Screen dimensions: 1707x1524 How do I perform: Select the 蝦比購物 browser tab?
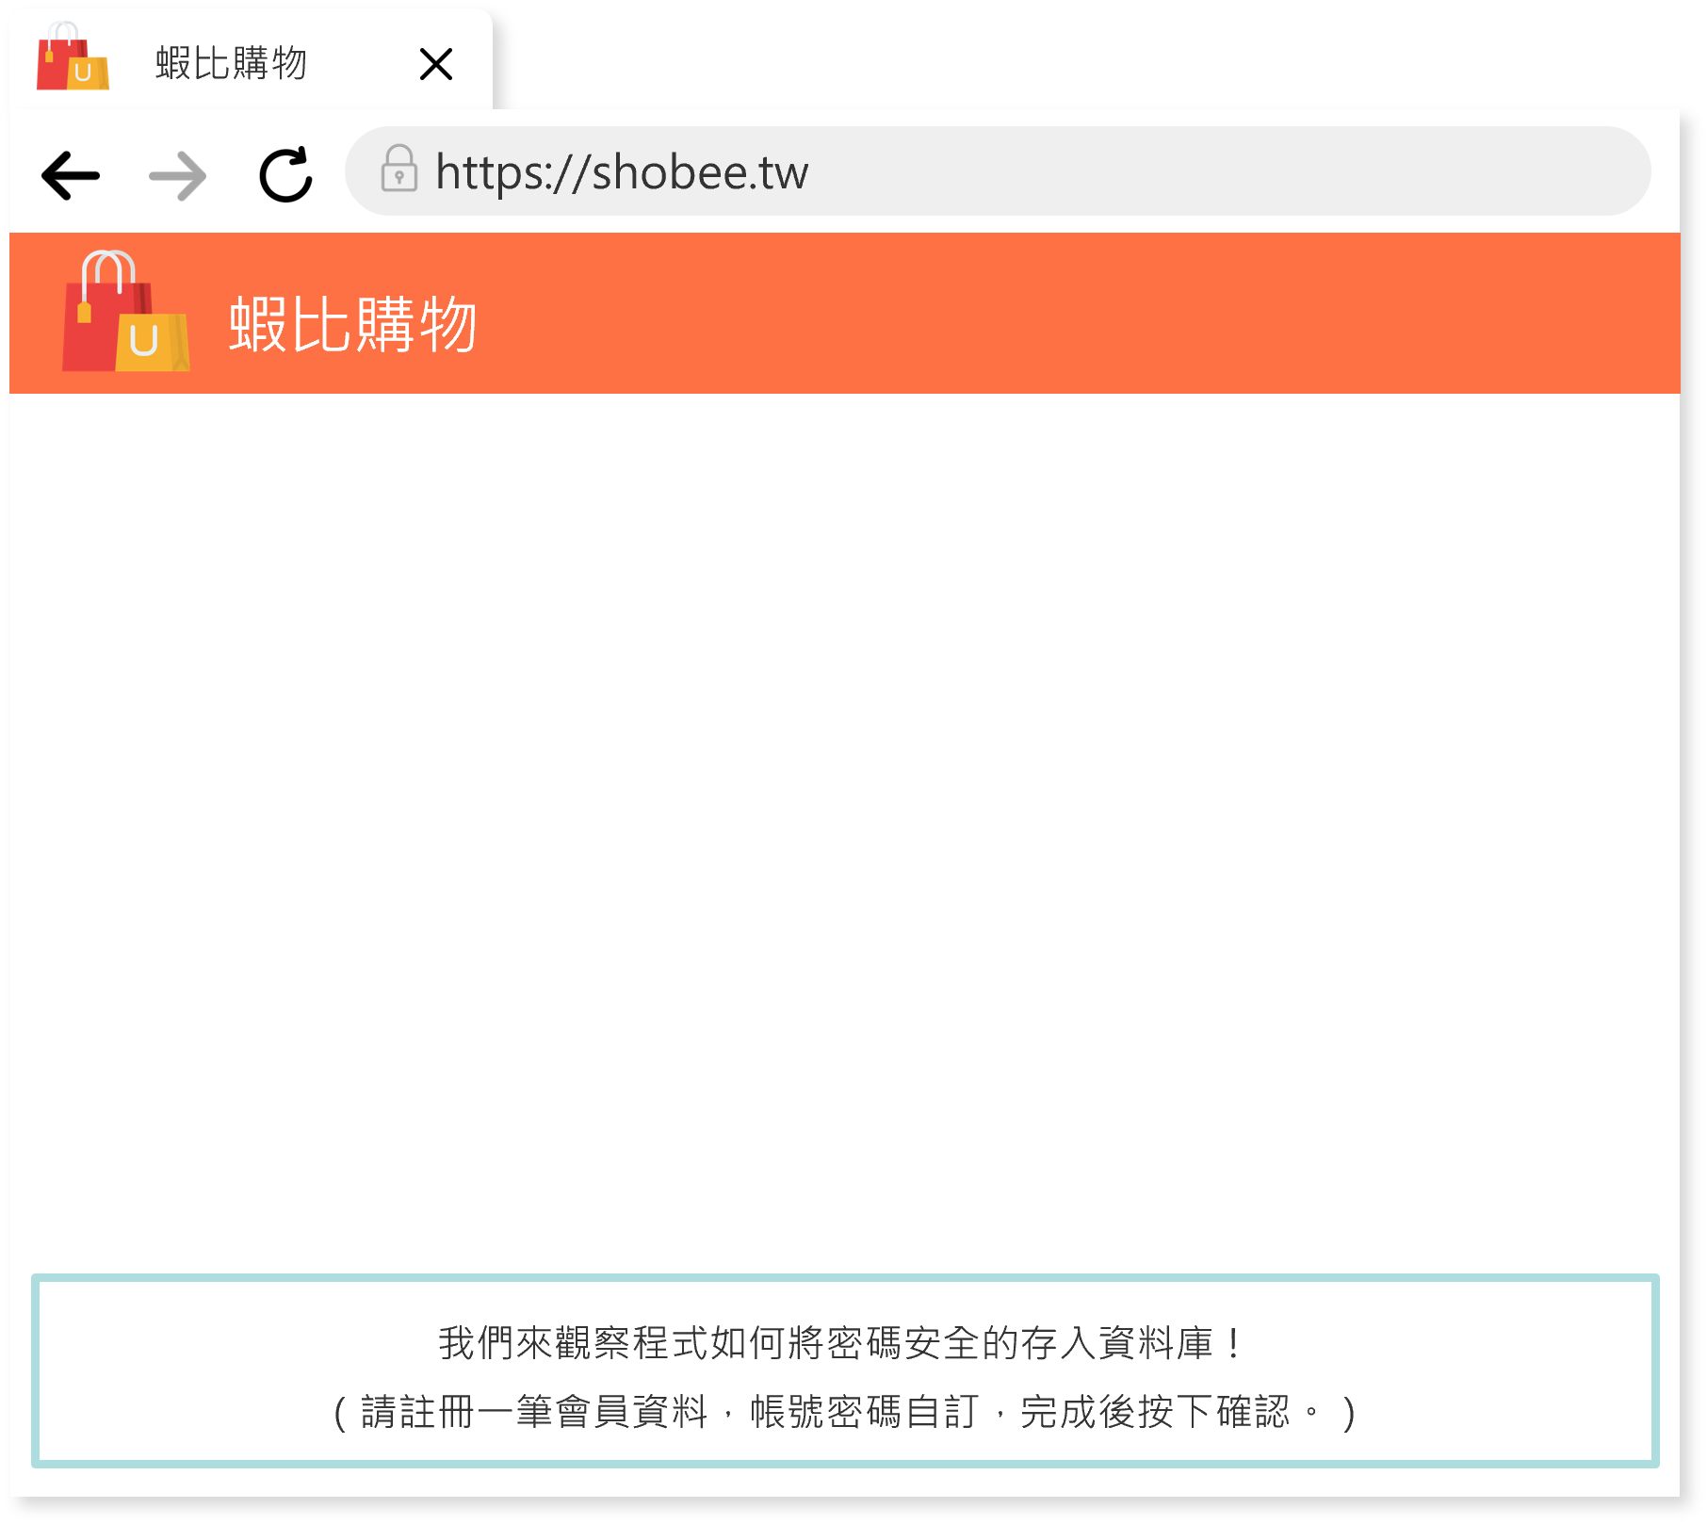click(251, 61)
